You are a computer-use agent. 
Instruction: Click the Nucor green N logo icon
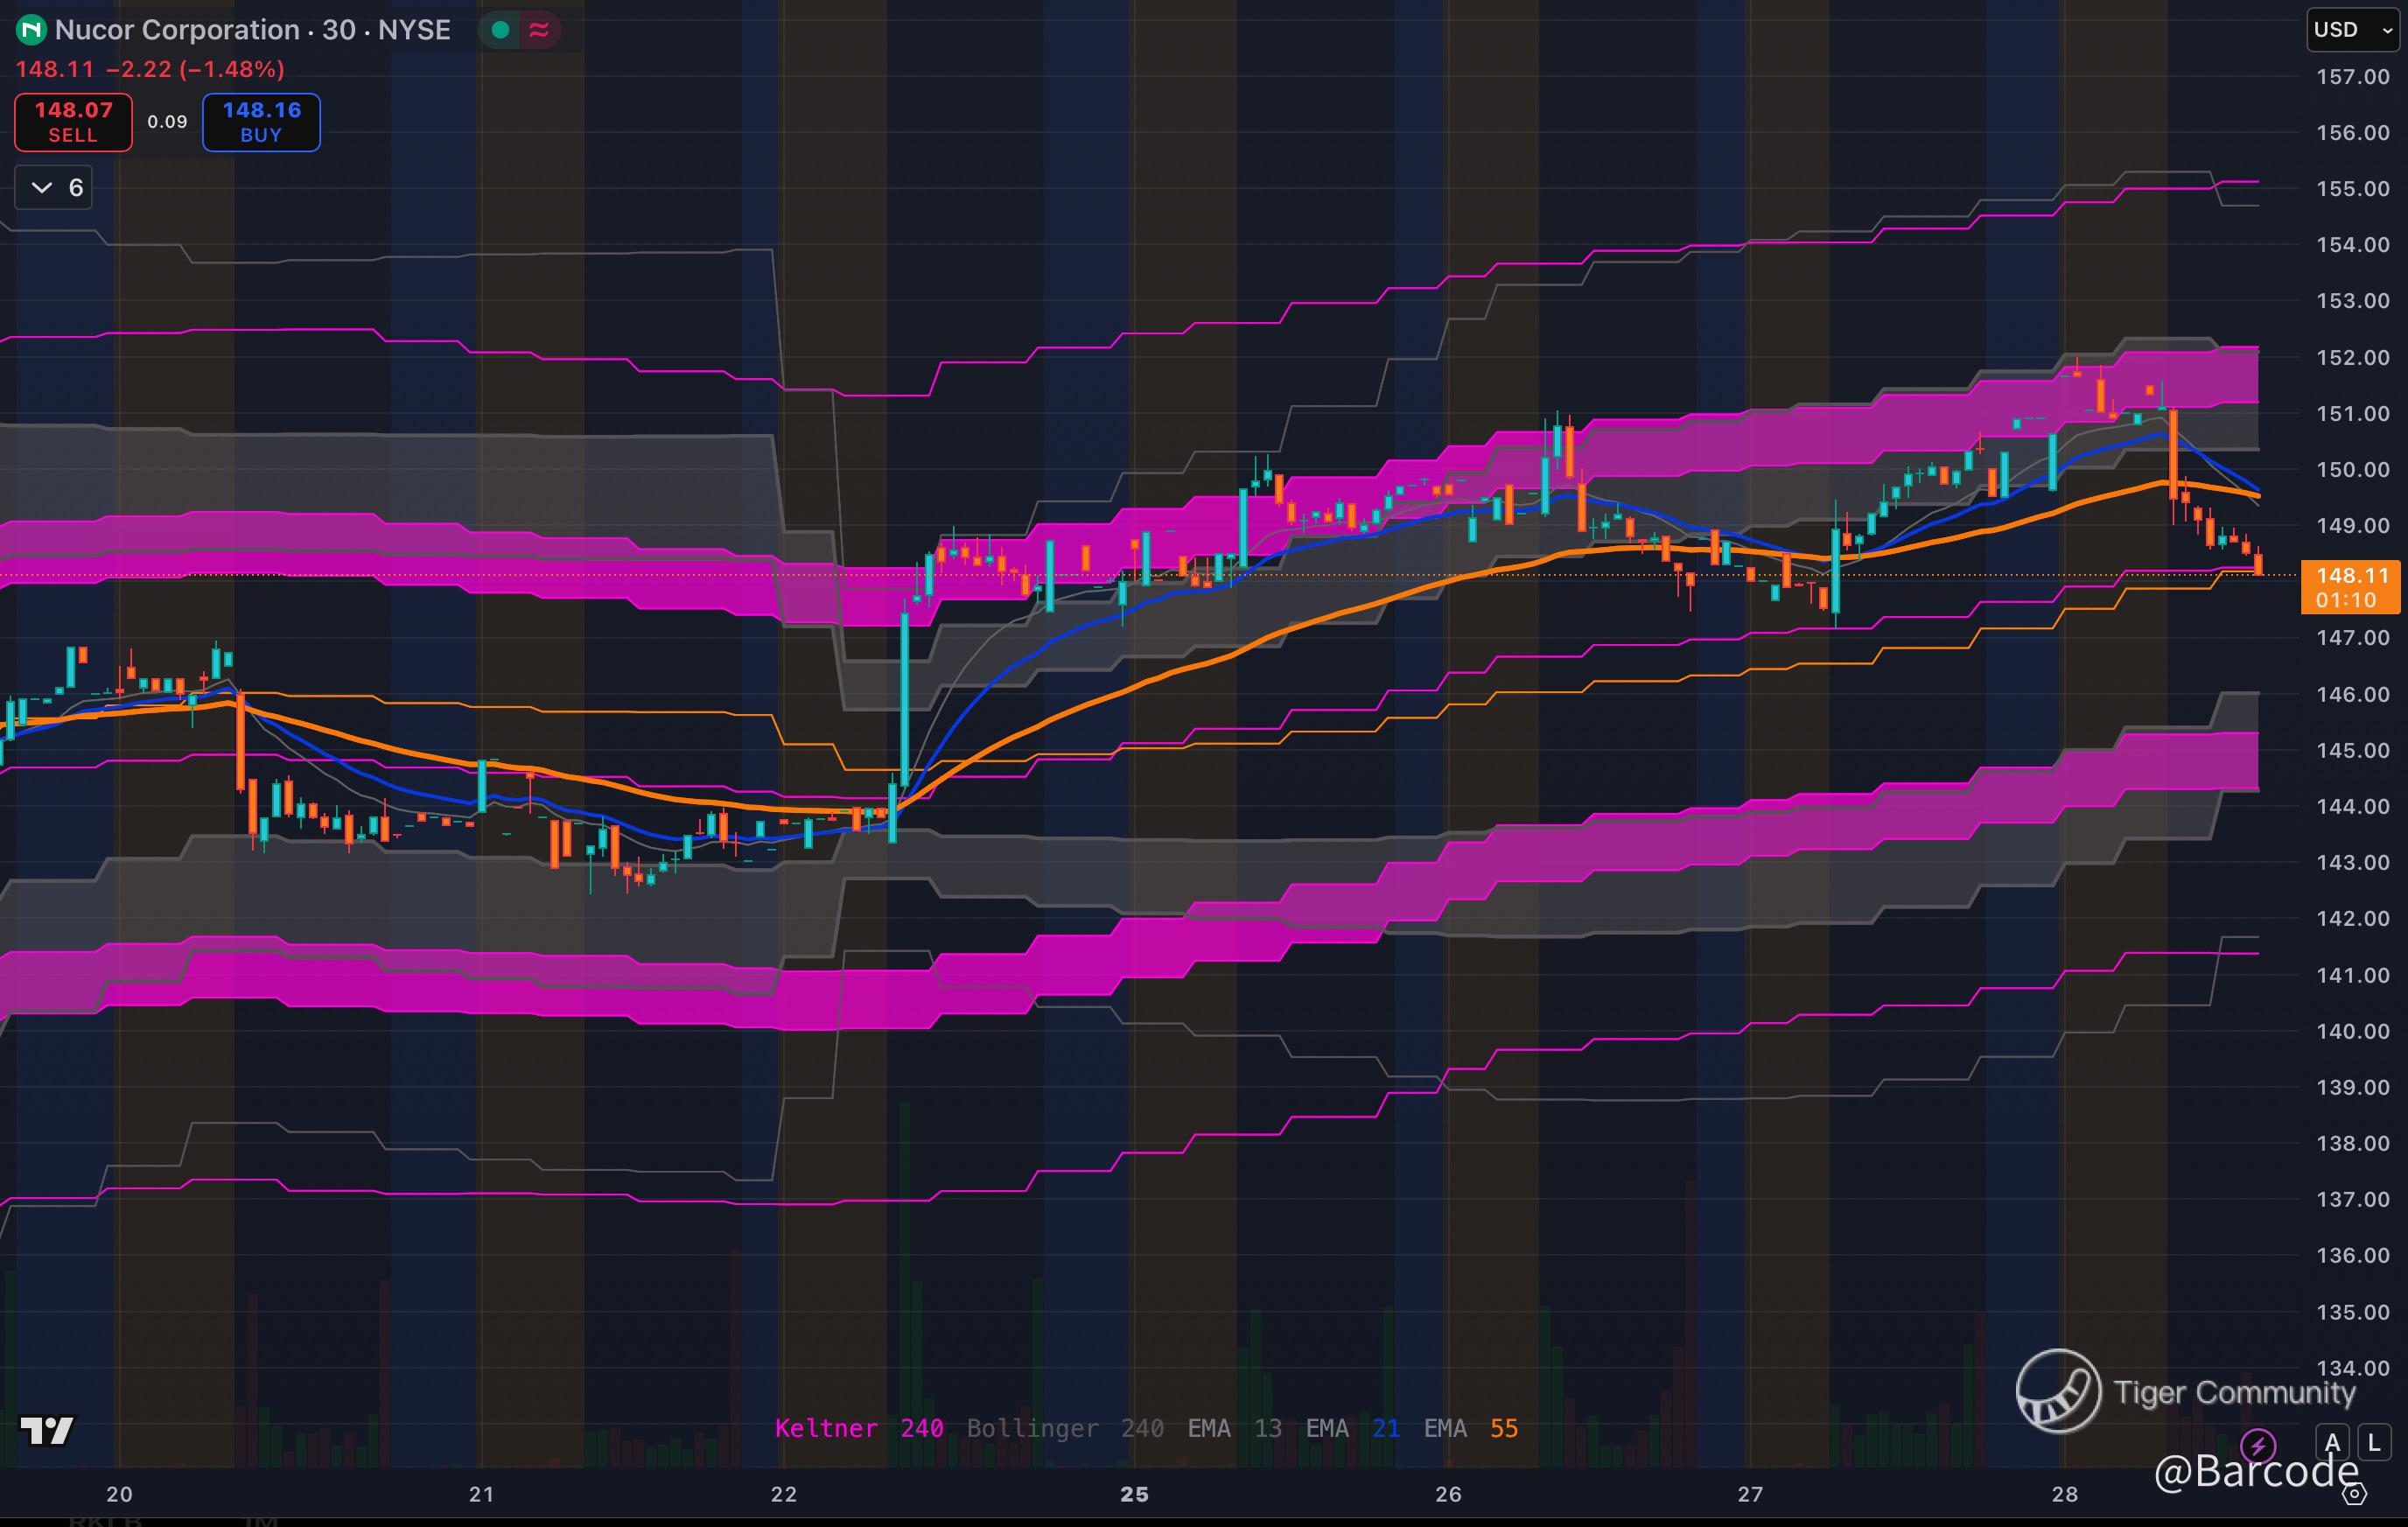pyautogui.click(x=31, y=30)
